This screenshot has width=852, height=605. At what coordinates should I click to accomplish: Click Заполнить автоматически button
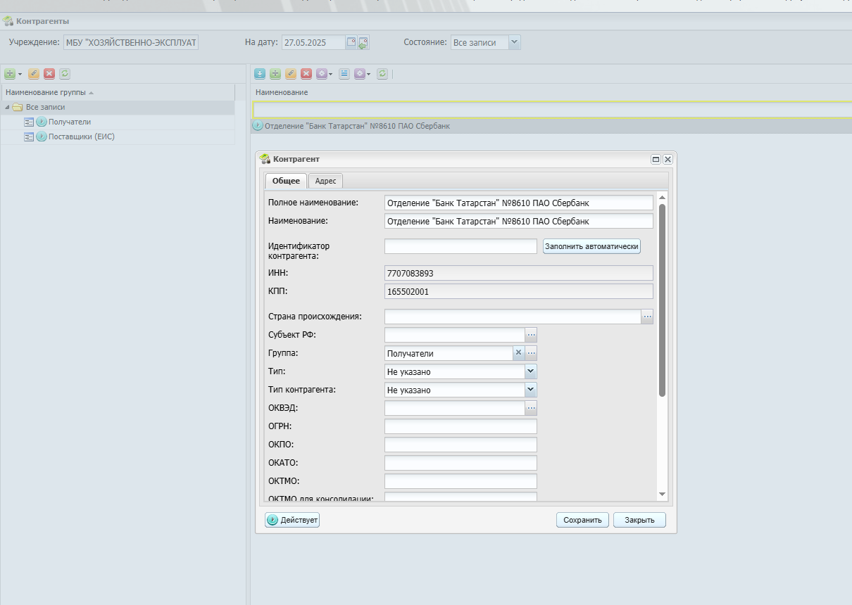pyautogui.click(x=591, y=246)
